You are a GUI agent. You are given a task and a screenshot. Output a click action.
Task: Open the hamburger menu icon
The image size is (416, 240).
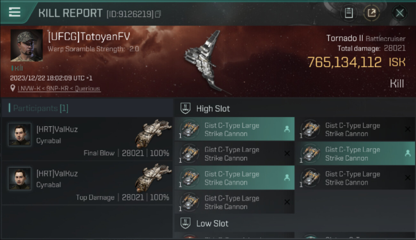(x=15, y=12)
